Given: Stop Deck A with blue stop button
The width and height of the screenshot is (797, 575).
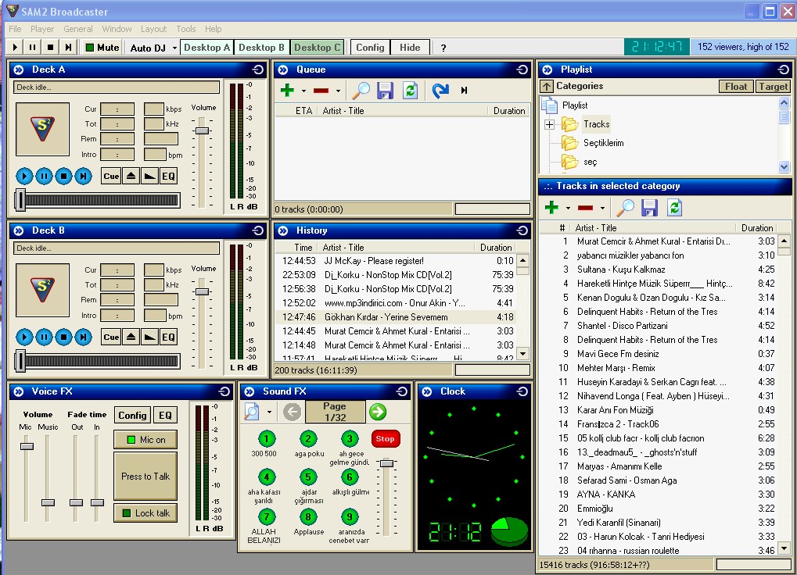Looking at the screenshot, I should point(63,176).
